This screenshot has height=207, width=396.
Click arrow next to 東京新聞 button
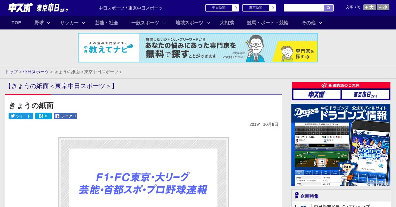coord(273,8)
